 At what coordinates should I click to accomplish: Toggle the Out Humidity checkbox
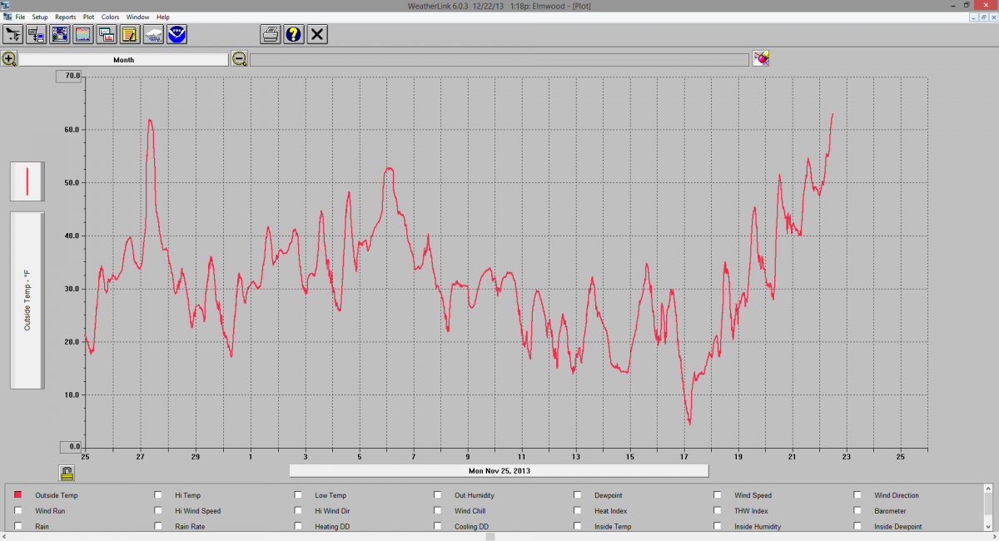point(438,495)
